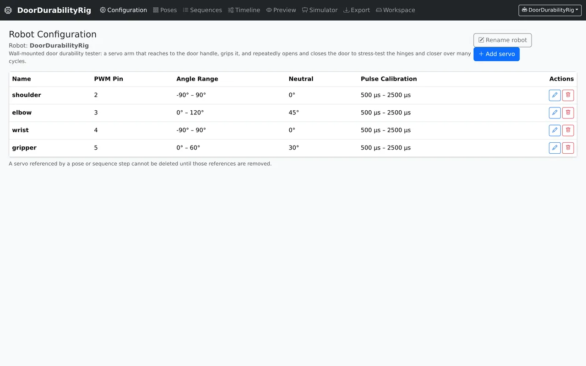Click the gripper angle range 0° – 60°
This screenshot has width=586, height=366.
[188, 148]
